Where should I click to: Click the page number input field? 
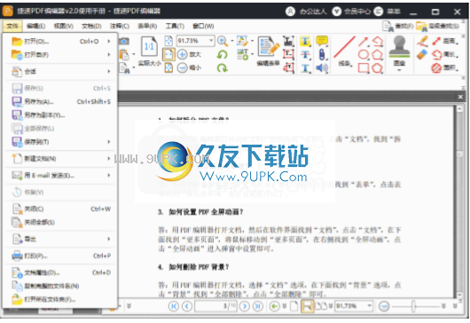215,306
